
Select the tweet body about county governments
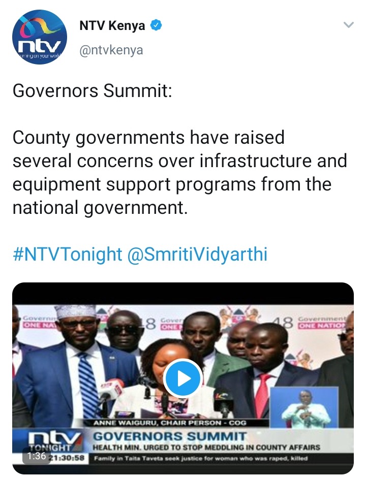(179, 173)
